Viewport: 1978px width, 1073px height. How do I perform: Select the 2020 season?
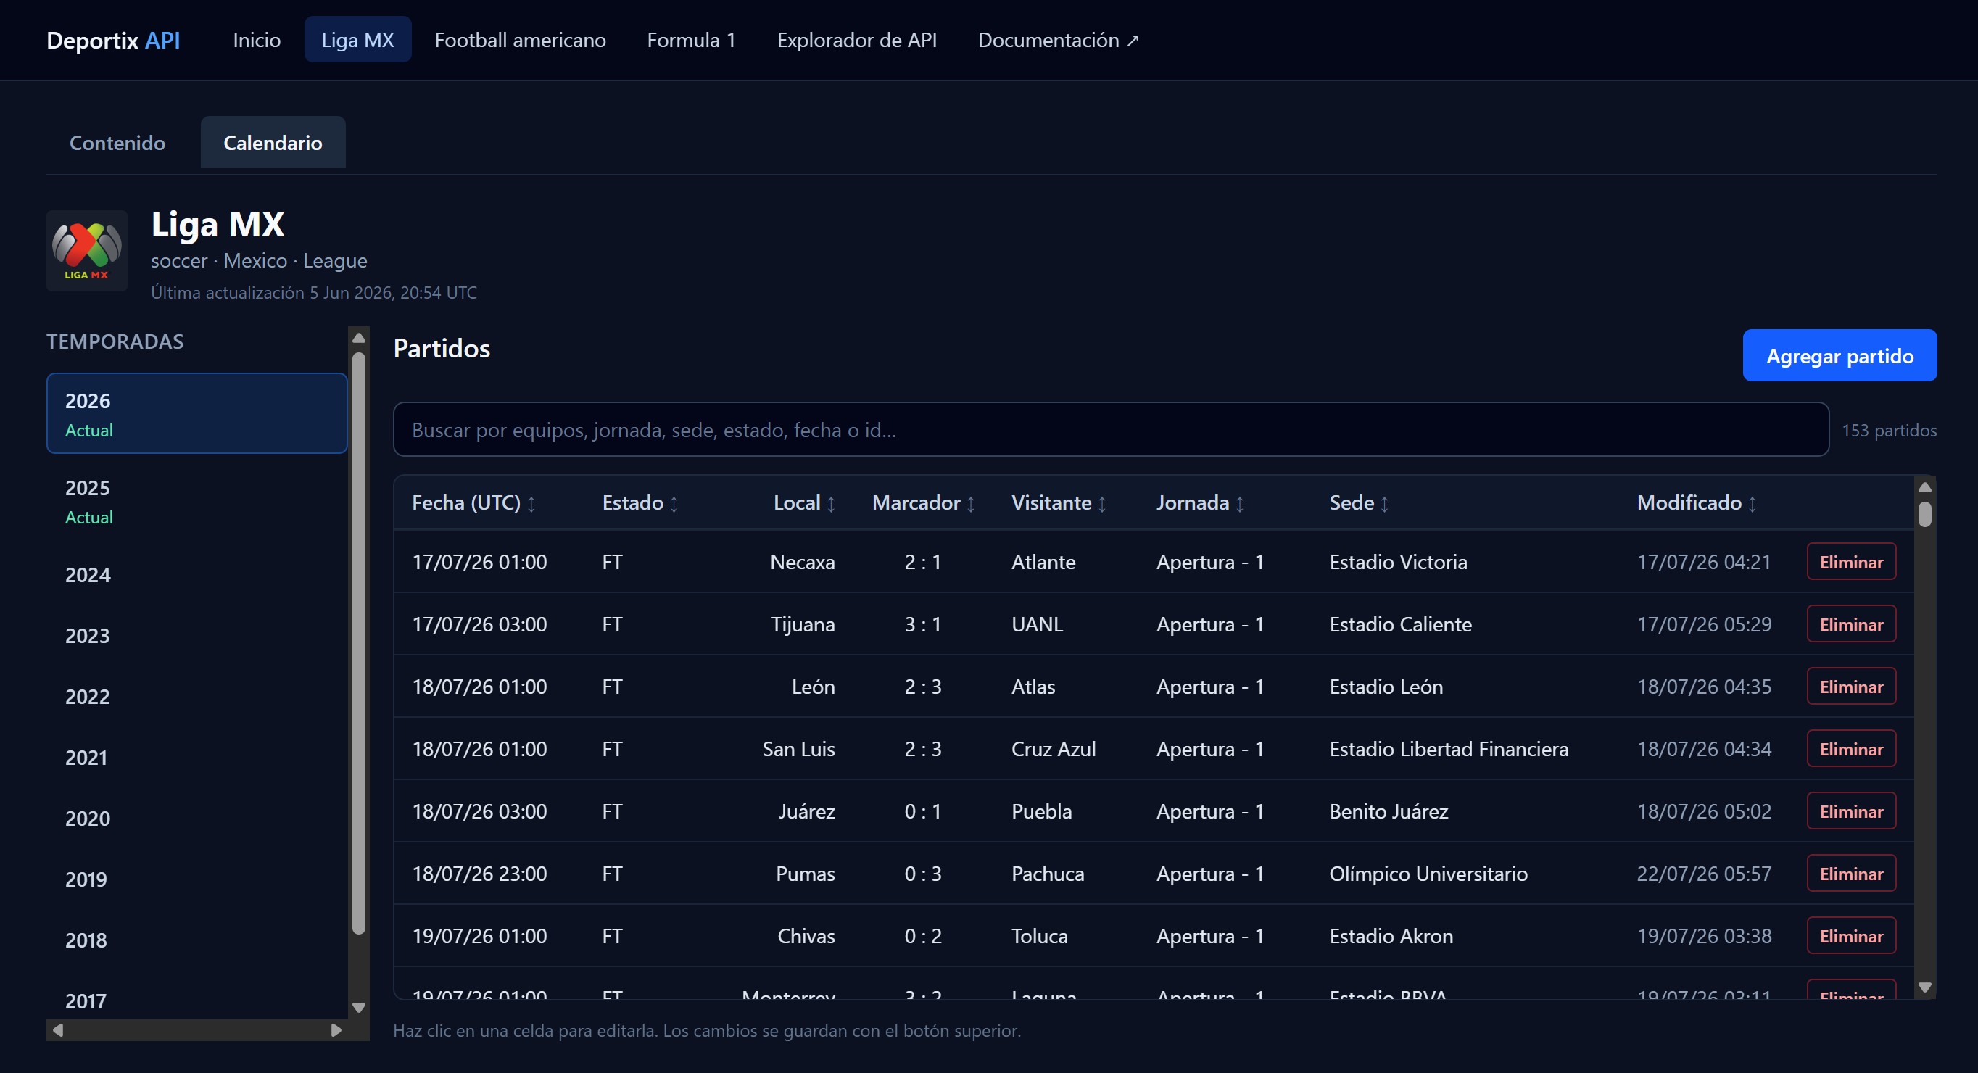(197, 819)
